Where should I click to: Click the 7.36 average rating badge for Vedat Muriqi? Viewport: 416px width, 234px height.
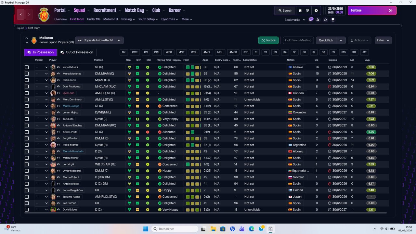point(371,67)
